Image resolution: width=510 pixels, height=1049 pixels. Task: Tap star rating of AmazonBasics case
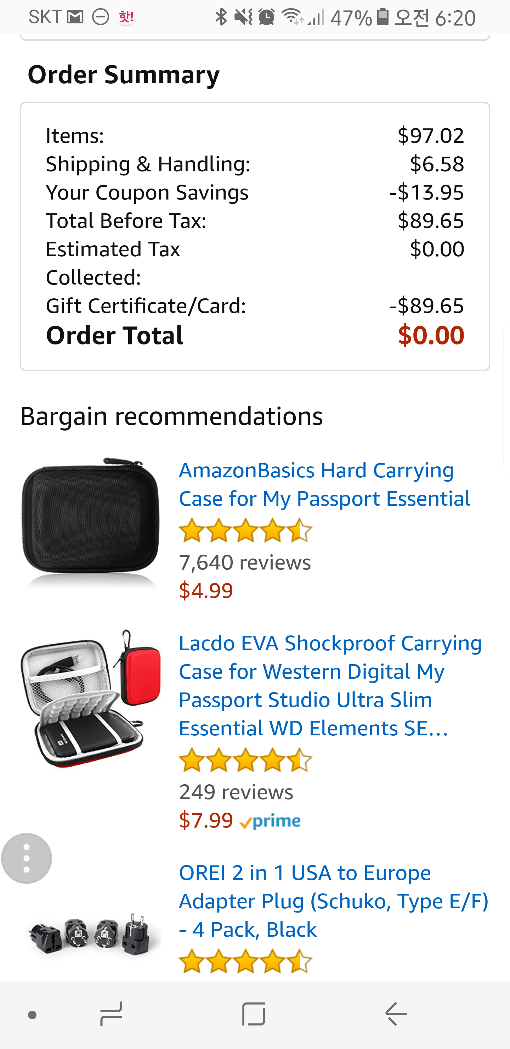pyautogui.click(x=245, y=530)
